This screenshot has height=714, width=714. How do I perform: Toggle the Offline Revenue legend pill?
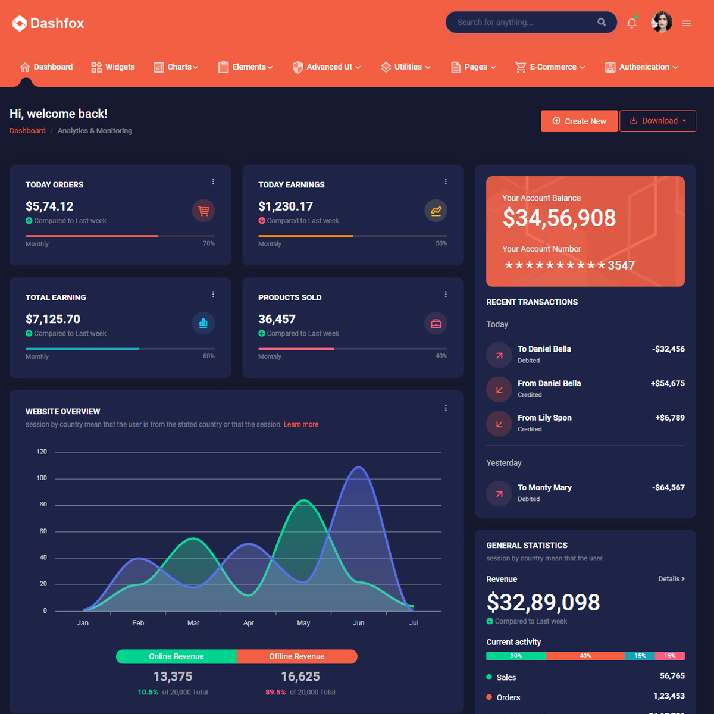(x=297, y=656)
